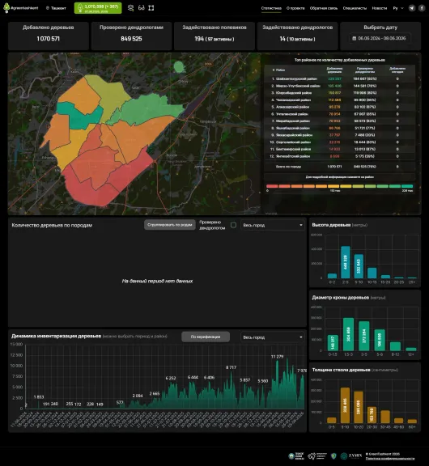
Task: Click the 11 279 peak on dynamics chart
Action: tap(277, 357)
